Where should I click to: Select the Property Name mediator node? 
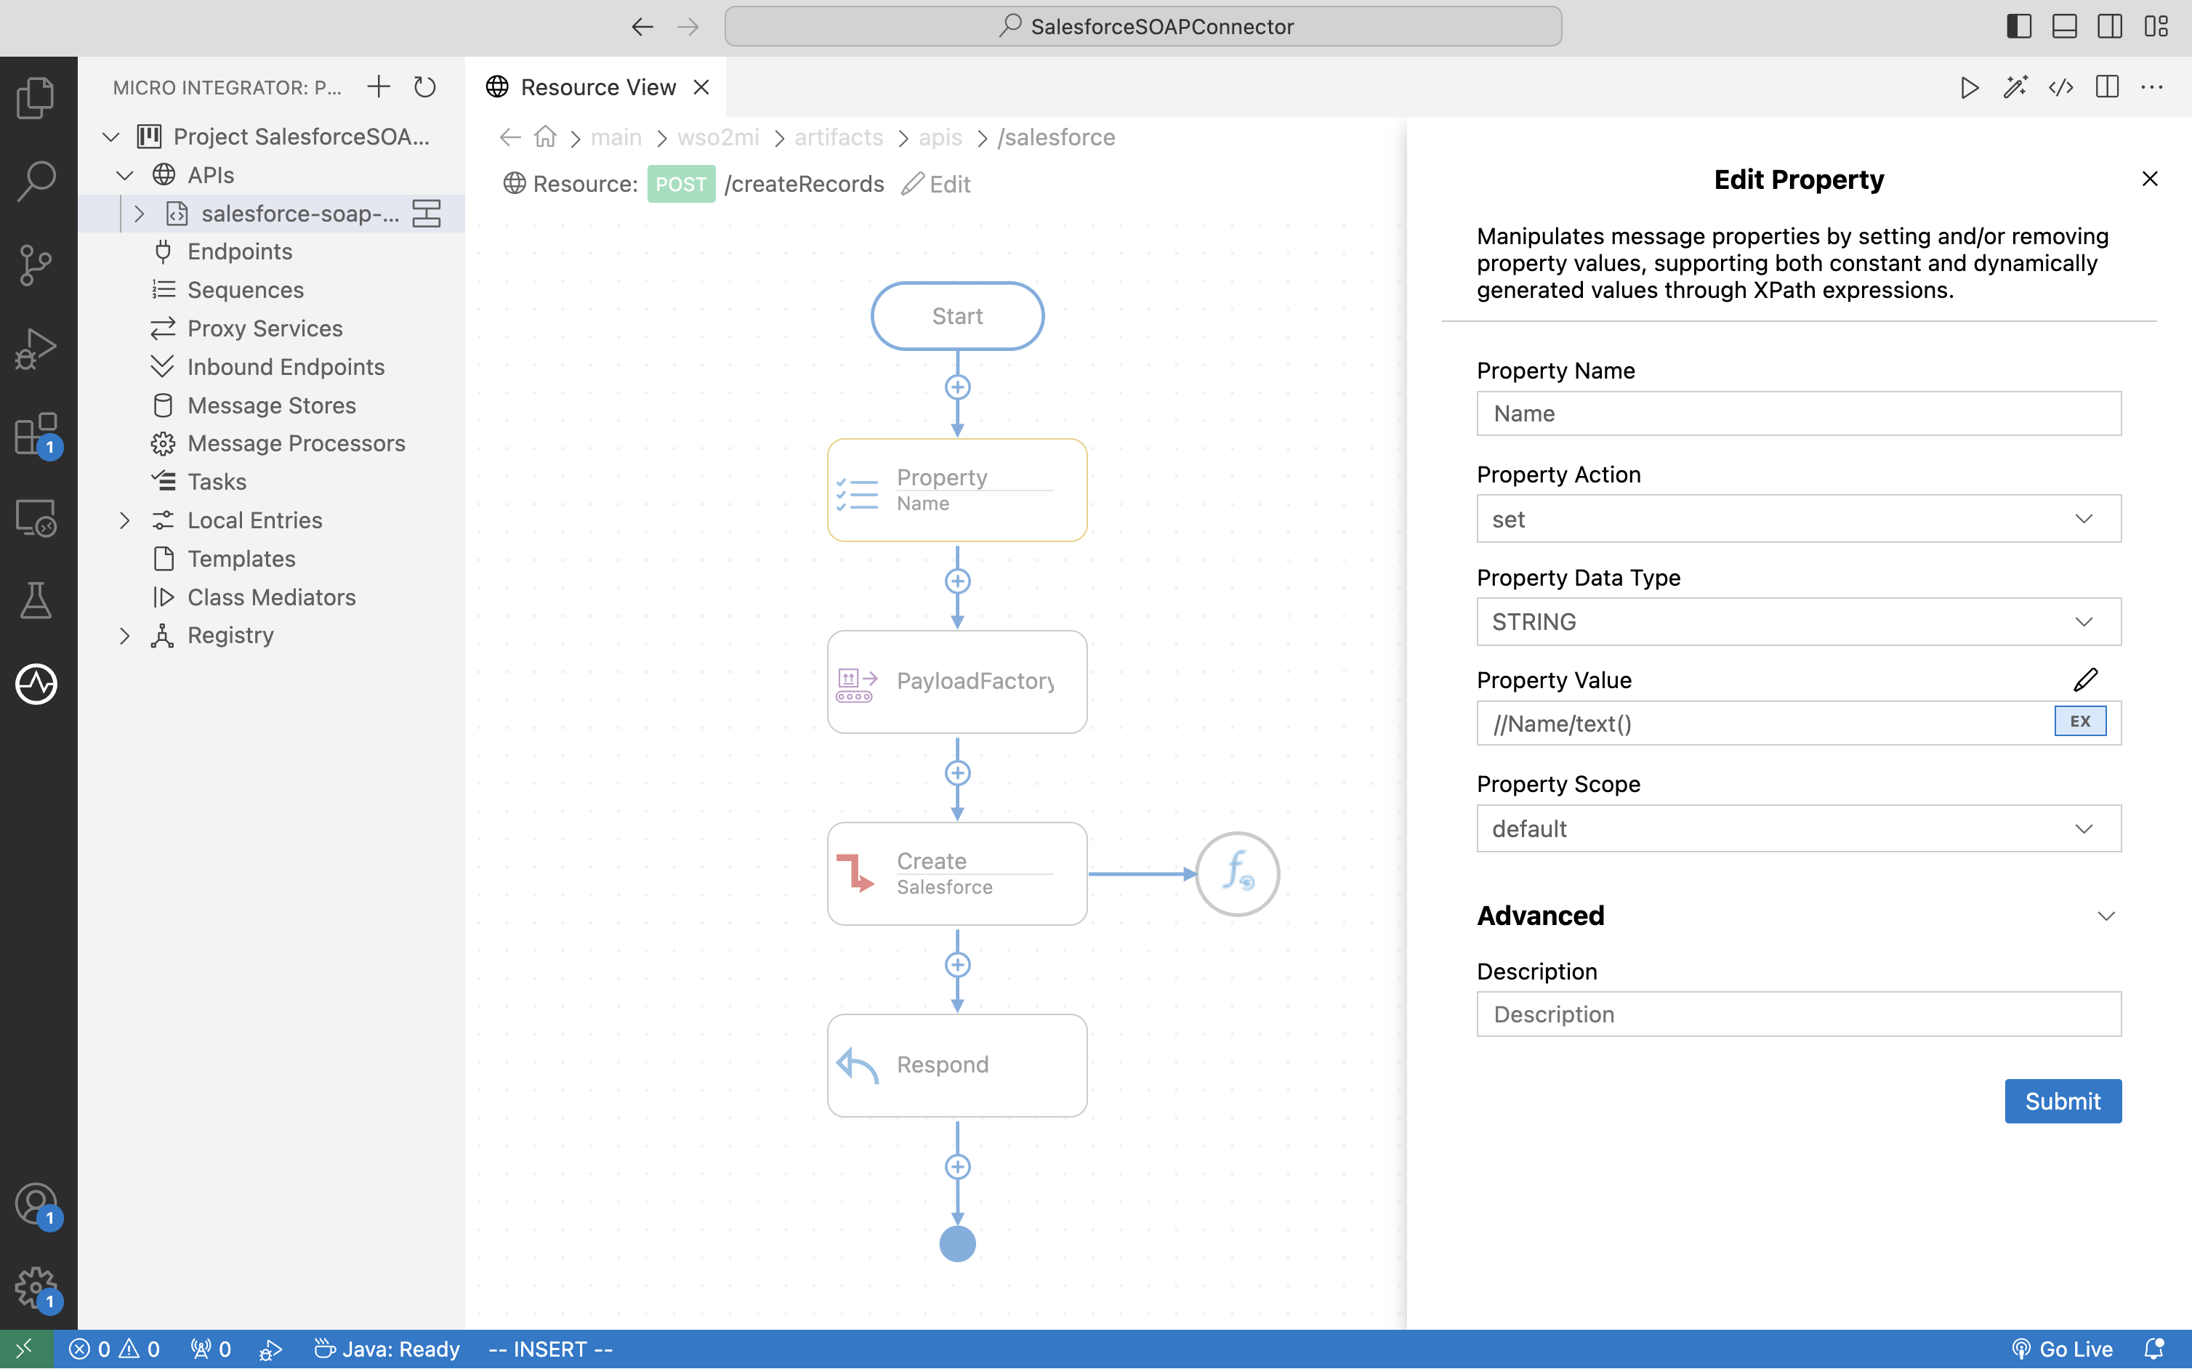[957, 490]
